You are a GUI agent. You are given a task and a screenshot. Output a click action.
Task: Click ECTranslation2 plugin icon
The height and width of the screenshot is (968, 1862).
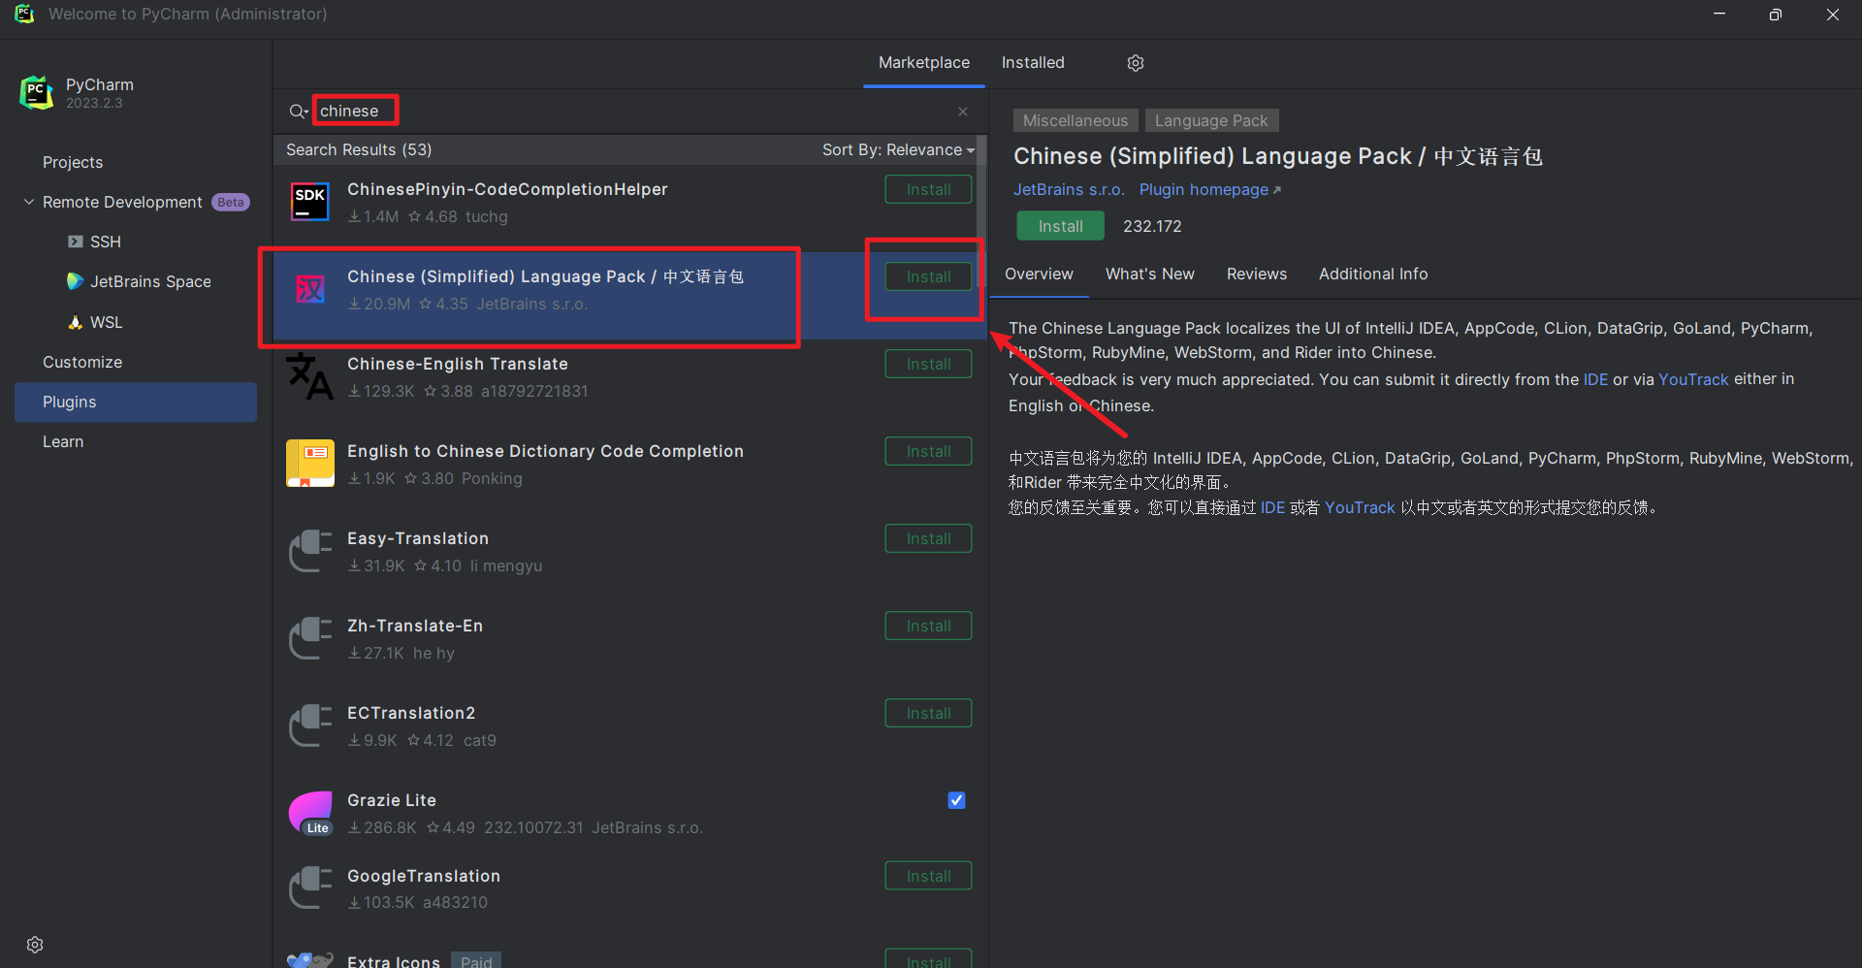[310, 726]
